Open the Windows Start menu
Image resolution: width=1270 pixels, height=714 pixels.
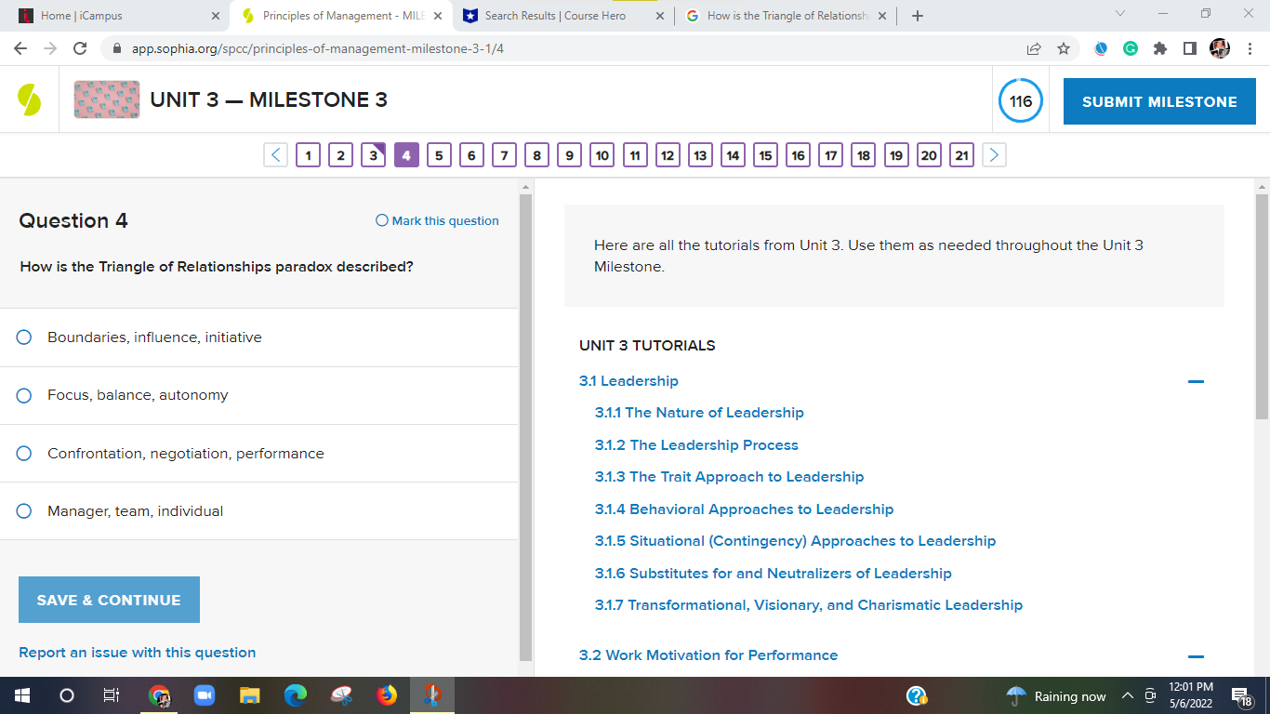point(22,695)
